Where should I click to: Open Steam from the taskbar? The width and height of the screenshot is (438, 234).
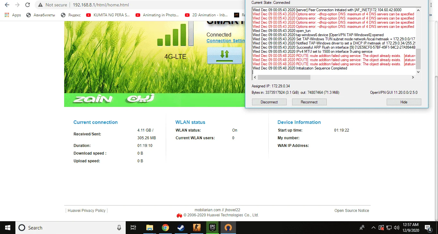181,228
